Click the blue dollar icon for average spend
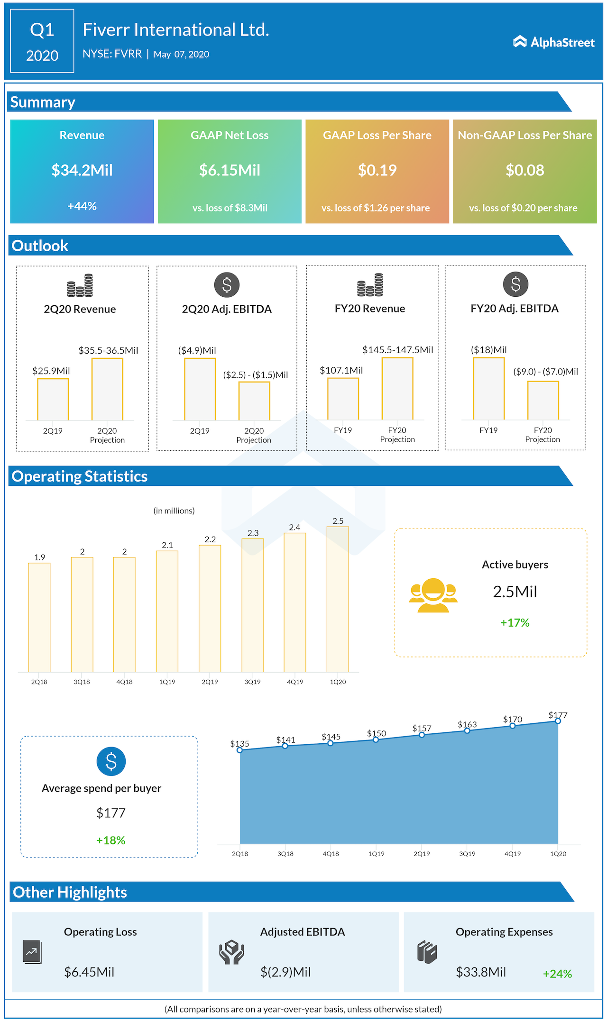This screenshot has height=1022, width=607. point(111,761)
